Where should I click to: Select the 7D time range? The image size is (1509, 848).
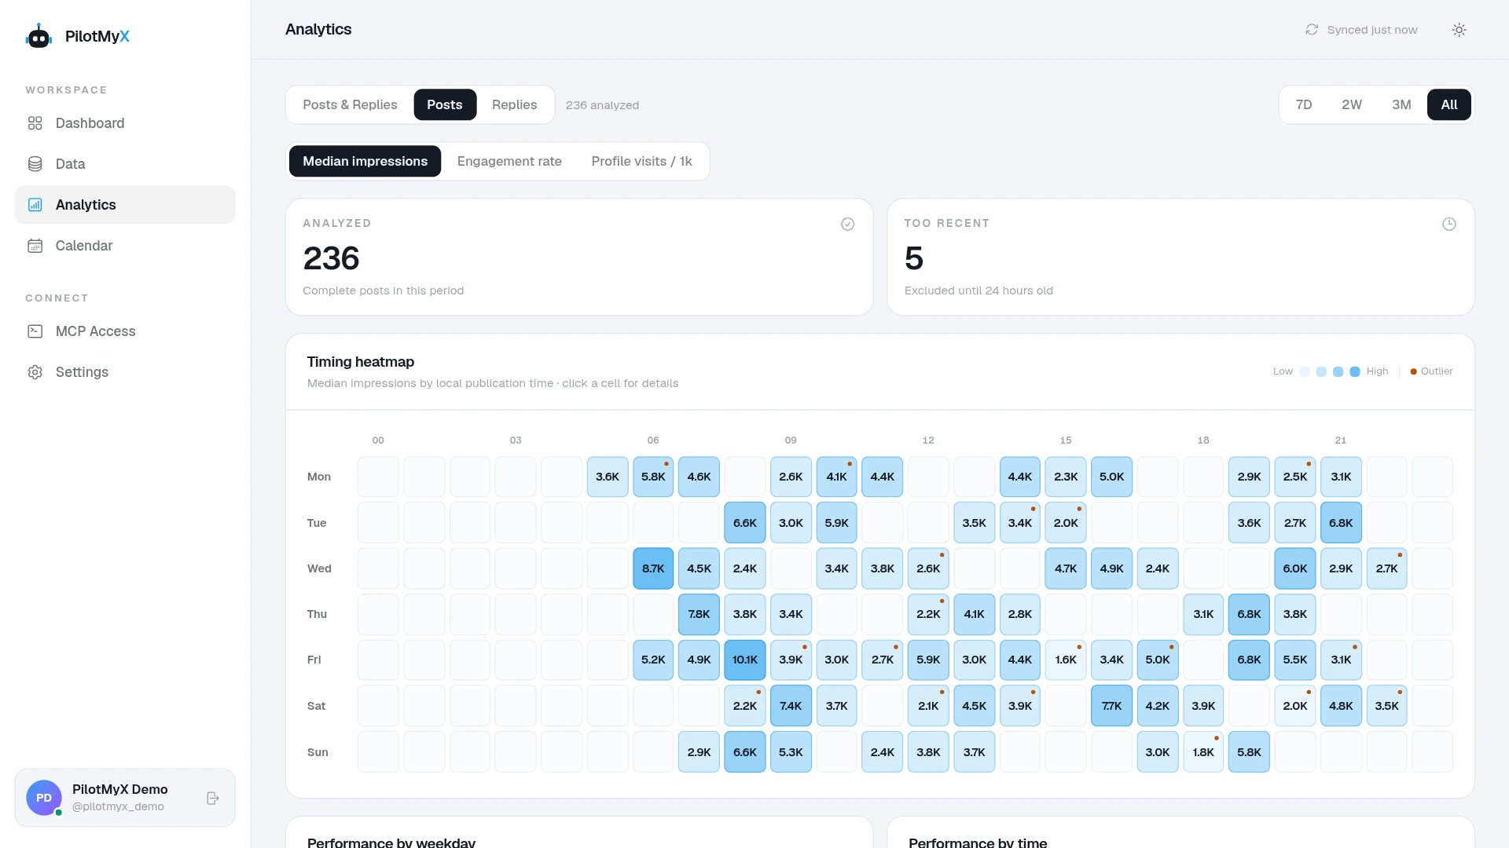pyautogui.click(x=1304, y=105)
